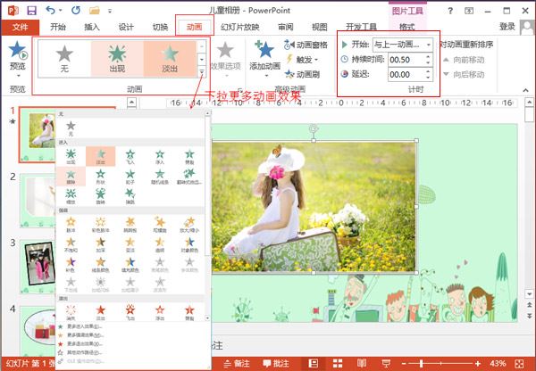Viewport: 536px width, 371px height.
Task: Zoom out with the minus button
Action: click(405, 364)
